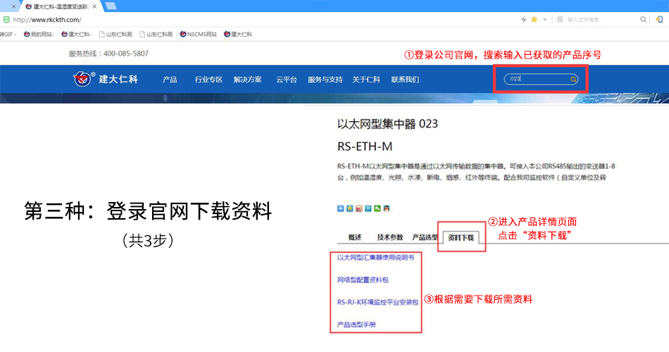Screen dimensions: 669x352
Task: Click the lightning bolt icon in the address bar
Action: 523,20
